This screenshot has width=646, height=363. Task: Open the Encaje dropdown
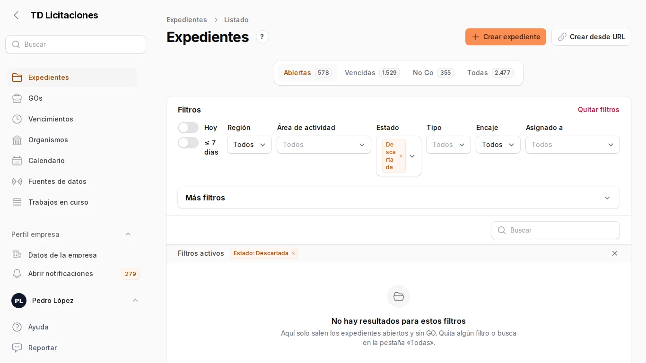pyautogui.click(x=498, y=145)
